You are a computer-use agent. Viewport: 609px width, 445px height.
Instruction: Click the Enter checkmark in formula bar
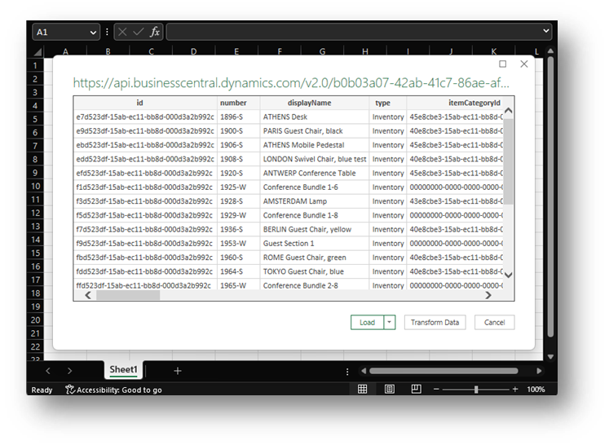(139, 32)
